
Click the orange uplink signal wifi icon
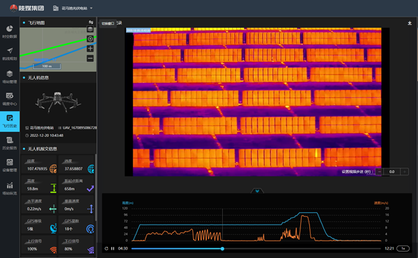click(54, 250)
